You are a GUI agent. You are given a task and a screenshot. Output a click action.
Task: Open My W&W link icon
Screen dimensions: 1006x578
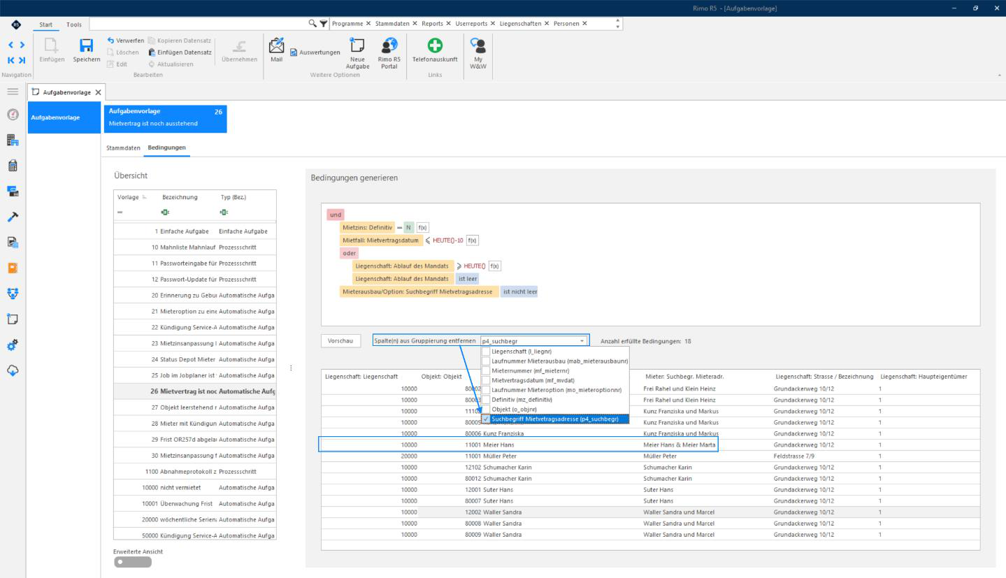(480, 45)
